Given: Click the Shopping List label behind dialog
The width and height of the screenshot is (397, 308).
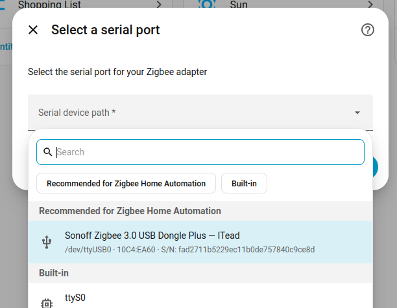Looking at the screenshot, I should coord(49,5).
